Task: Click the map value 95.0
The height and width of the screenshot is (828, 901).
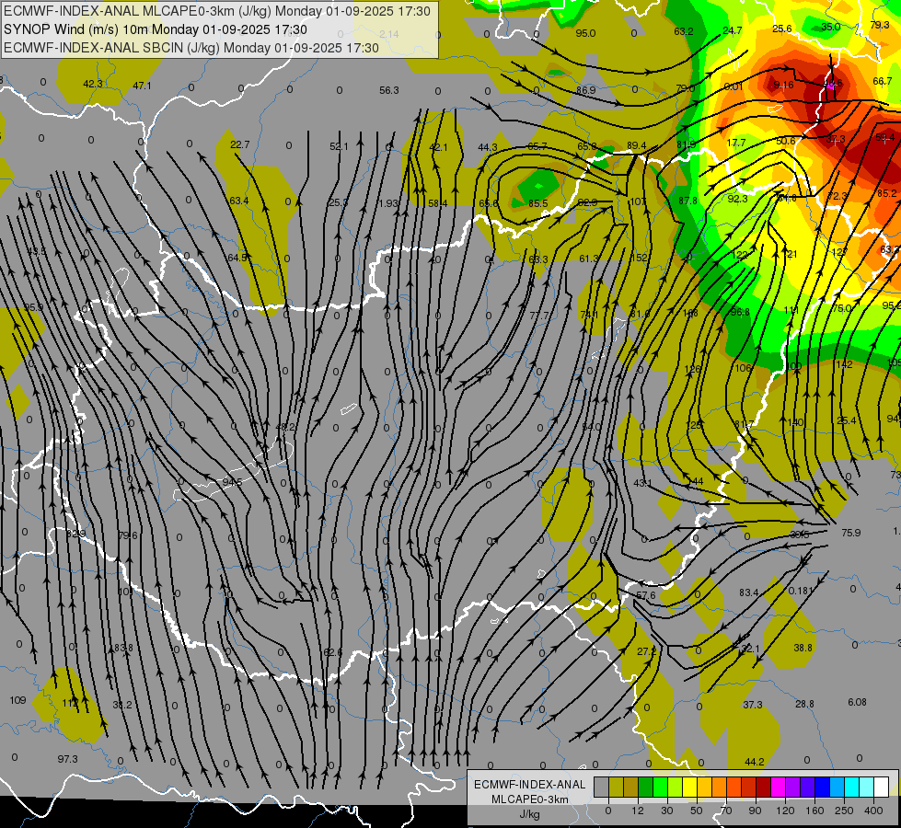Action: coord(585,33)
